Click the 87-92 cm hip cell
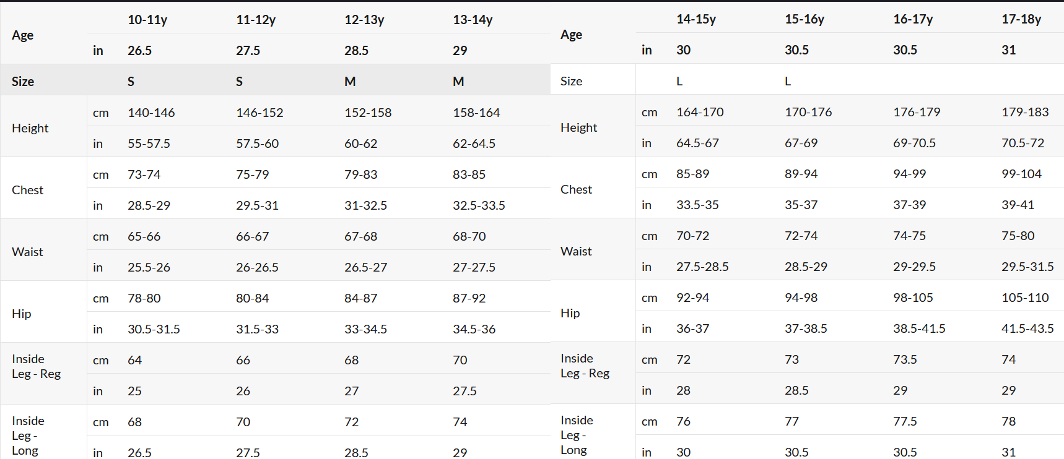 (469, 298)
